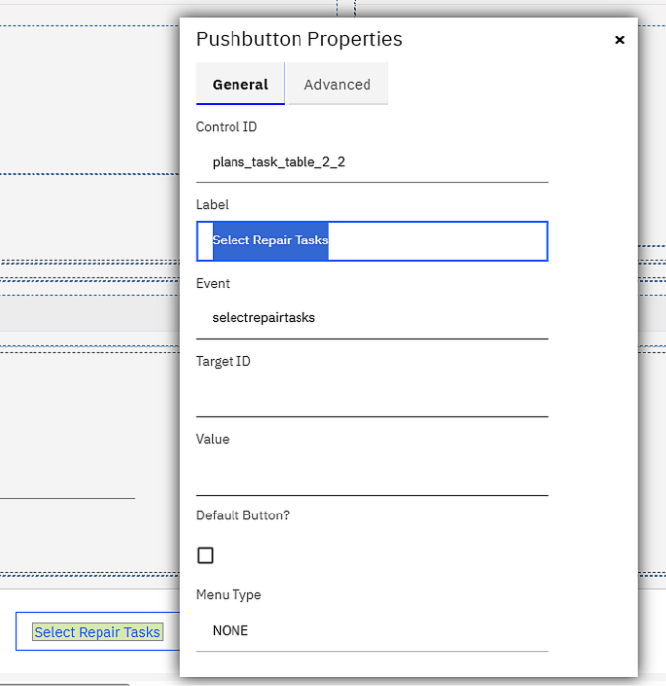Click the "Target ID" caption text
Viewport: 666px width, 686px height.
223,361
